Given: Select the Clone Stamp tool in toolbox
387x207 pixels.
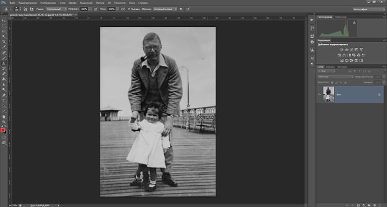Looking at the screenshot, I should [4, 63].
